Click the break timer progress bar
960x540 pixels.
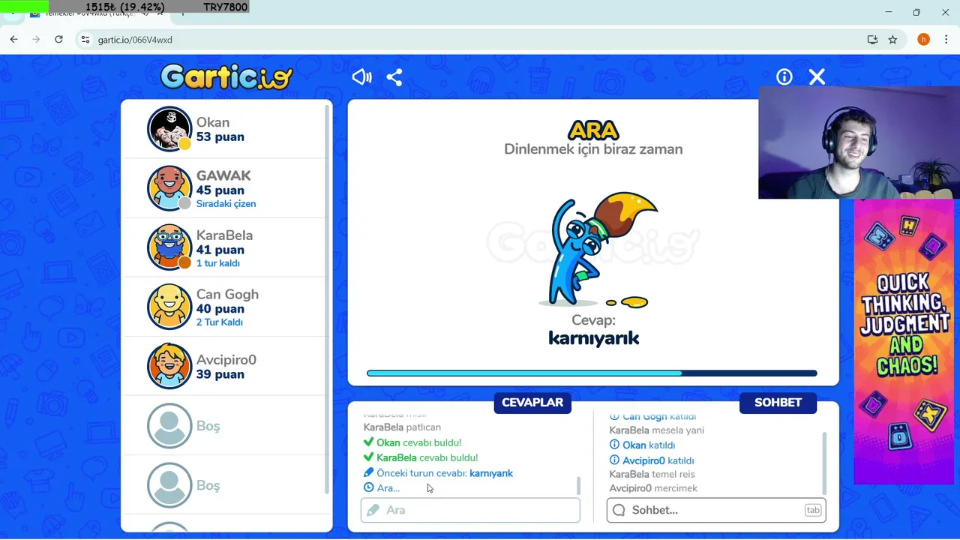592,373
